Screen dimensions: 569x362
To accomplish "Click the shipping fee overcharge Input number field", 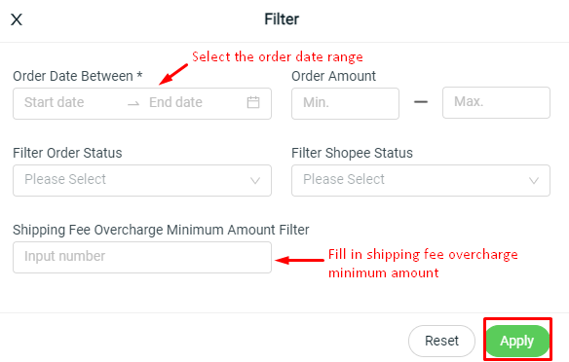I will pos(142,257).
